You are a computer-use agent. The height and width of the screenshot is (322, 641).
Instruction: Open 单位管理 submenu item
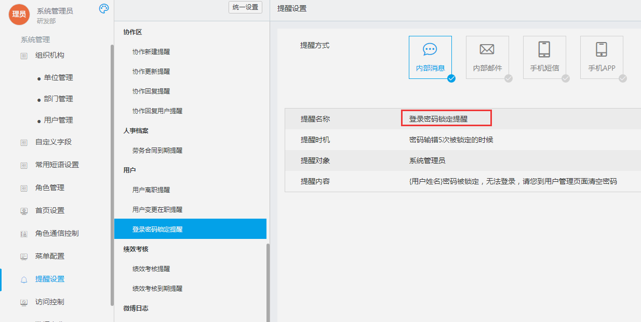pyautogui.click(x=58, y=77)
